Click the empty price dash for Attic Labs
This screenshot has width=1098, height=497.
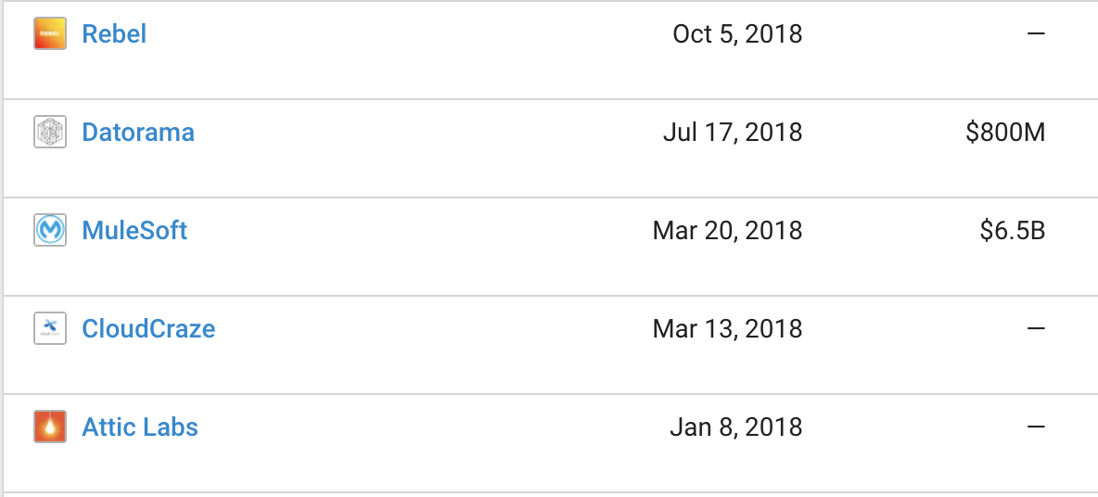(1036, 427)
